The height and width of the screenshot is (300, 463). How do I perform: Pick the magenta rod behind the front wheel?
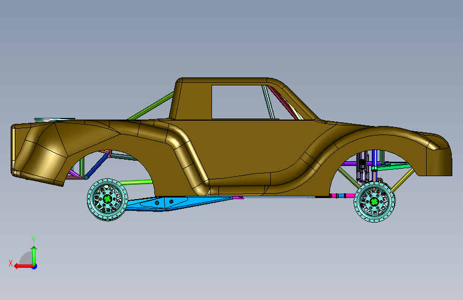[342, 195]
